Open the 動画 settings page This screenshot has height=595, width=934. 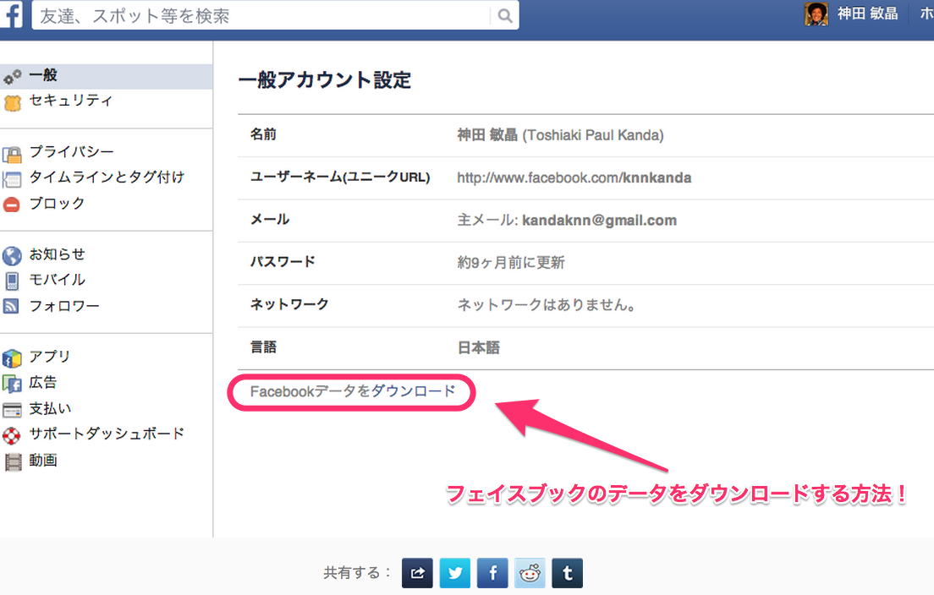[43, 460]
